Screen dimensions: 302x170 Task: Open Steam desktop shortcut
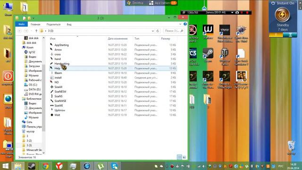[208, 55]
